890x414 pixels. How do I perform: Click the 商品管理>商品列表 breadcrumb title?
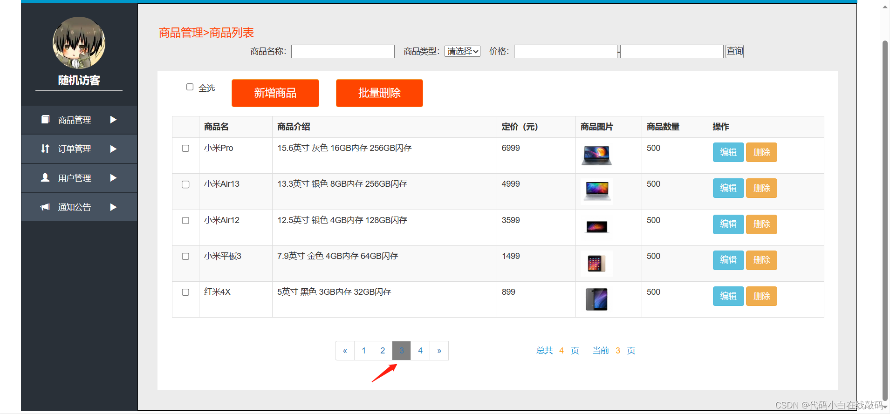206,33
